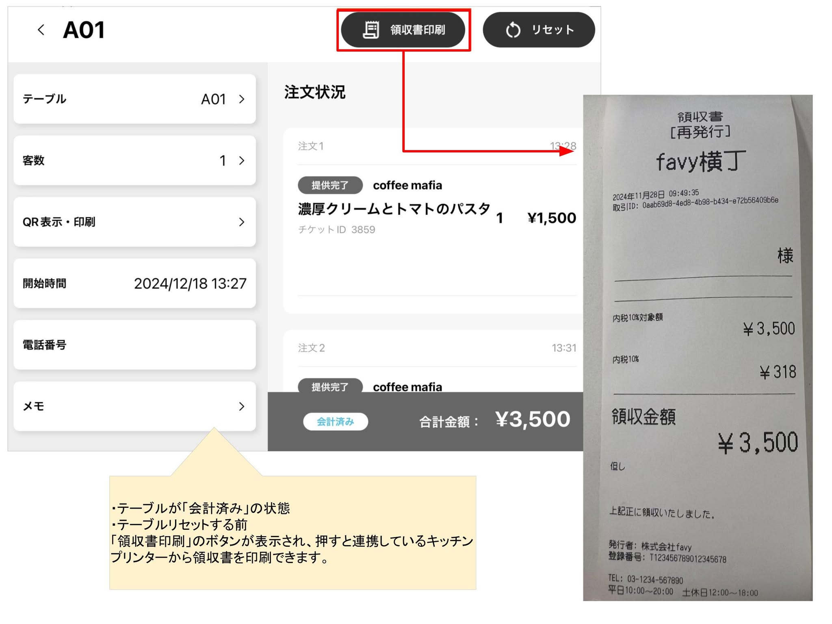Image resolution: width=832 pixels, height=624 pixels.
Task: Open the メモ row chevron
Action: (242, 406)
